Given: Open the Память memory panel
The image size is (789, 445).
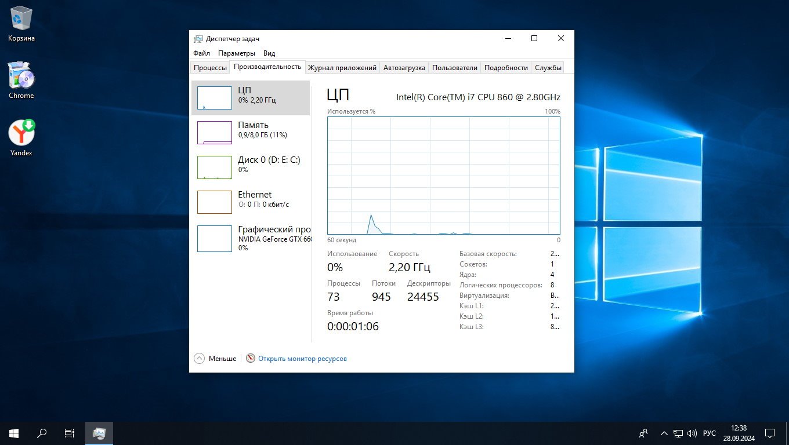Looking at the screenshot, I should pos(215,133).
